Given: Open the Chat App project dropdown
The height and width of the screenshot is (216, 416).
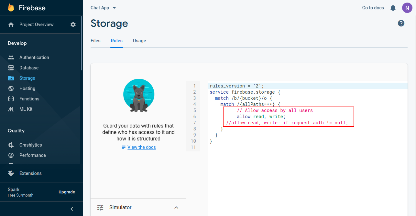Looking at the screenshot, I should pyautogui.click(x=103, y=8).
